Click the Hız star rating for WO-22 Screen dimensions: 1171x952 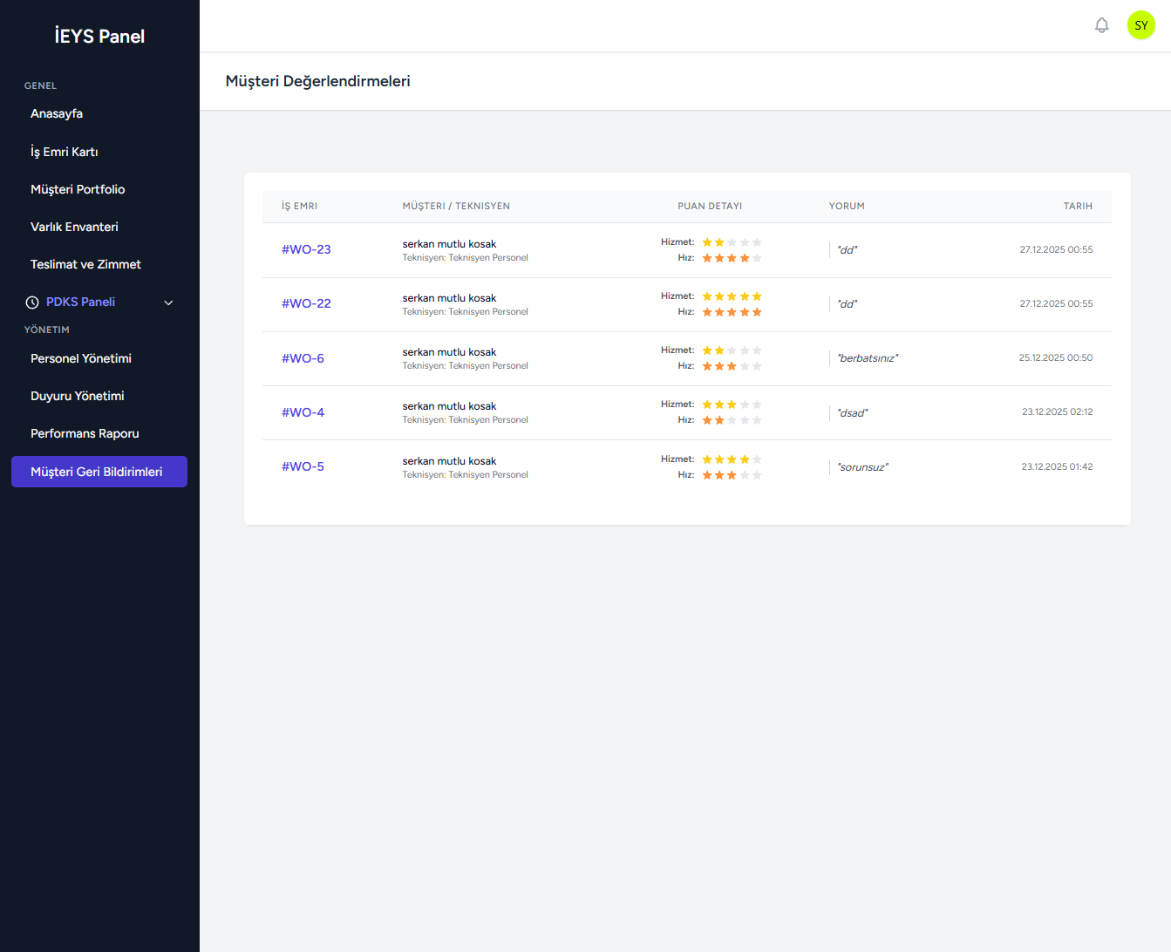pyautogui.click(x=732, y=312)
